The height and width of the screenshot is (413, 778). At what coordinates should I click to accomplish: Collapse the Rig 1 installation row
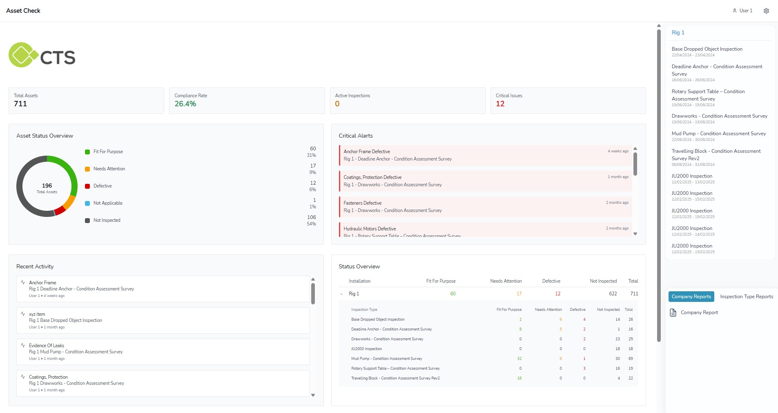(x=341, y=294)
